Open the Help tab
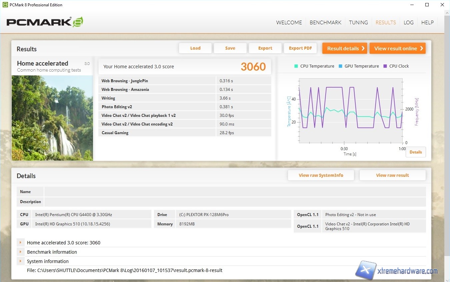Viewport: 450px width, 282px height. click(427, 23)
